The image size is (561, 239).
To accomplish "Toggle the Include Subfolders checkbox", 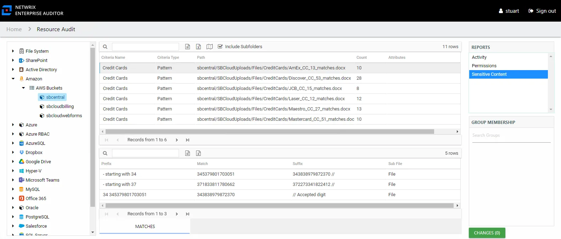I will tap(220, 46).
